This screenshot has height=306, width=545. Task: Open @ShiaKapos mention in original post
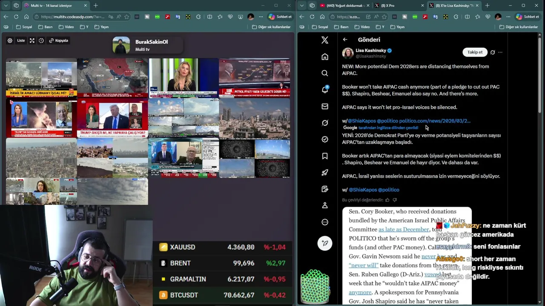361,121
